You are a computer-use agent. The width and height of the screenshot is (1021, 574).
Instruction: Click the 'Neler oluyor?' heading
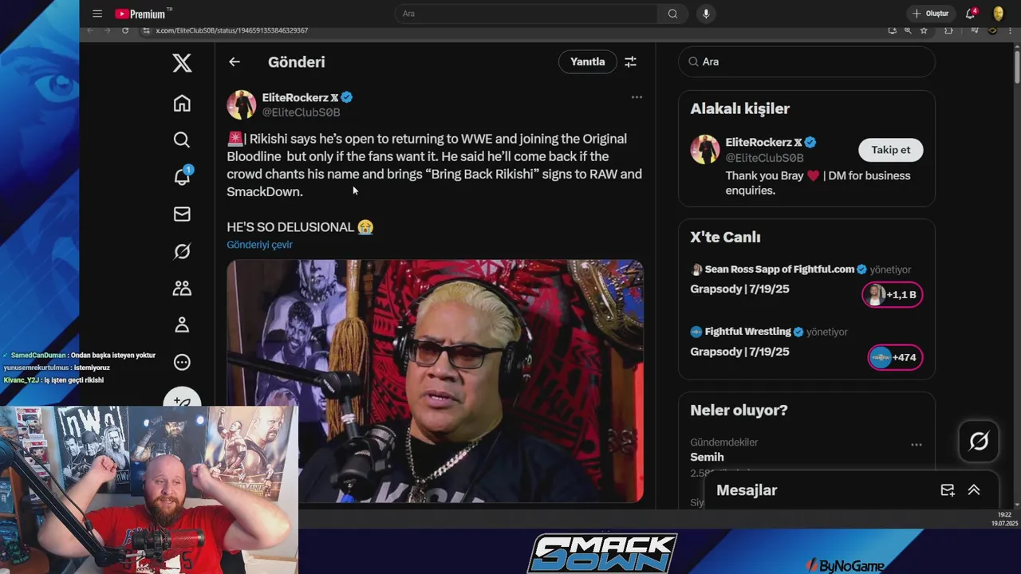click(x=739, y=410)
